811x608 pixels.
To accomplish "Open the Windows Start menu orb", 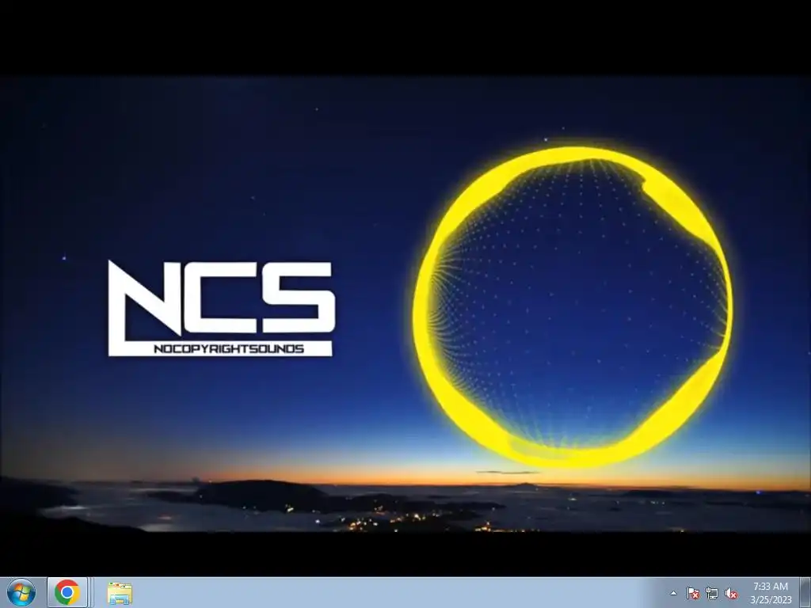I will (21, 592).
